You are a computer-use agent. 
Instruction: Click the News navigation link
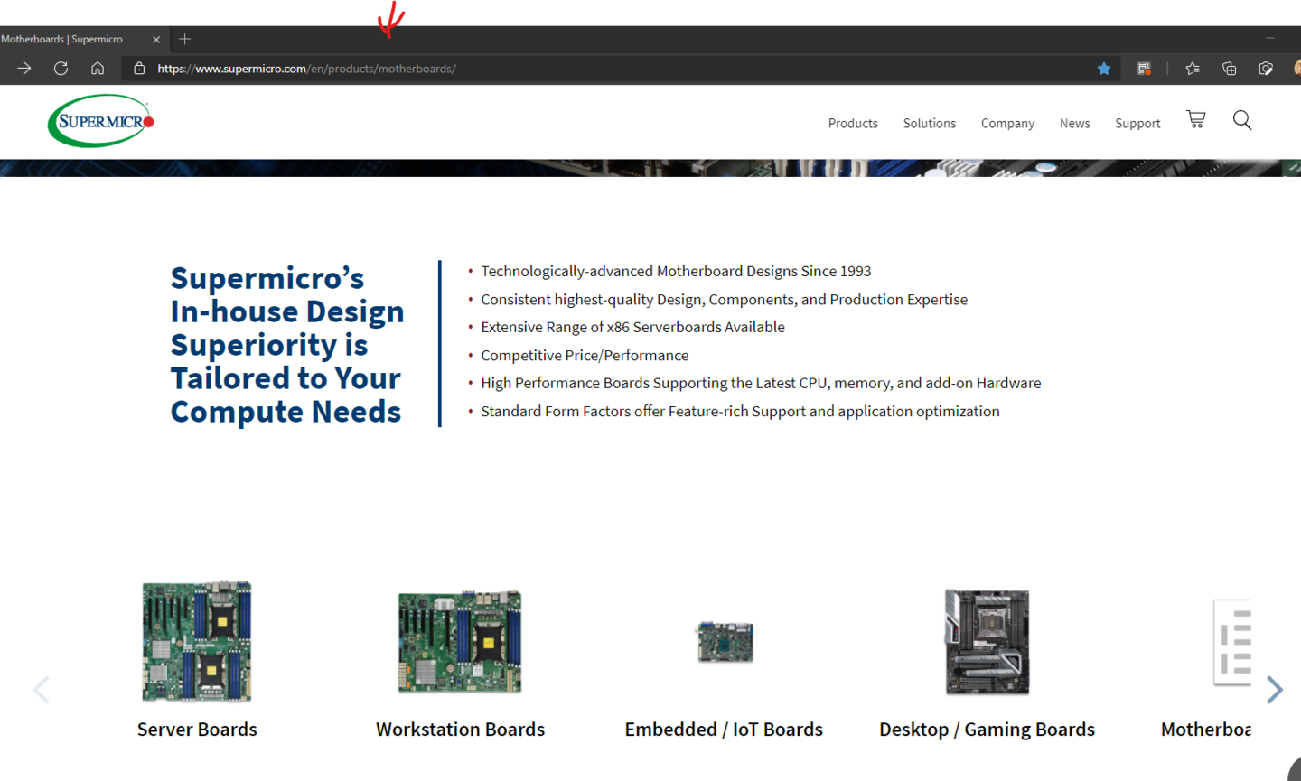(1074, 124)
